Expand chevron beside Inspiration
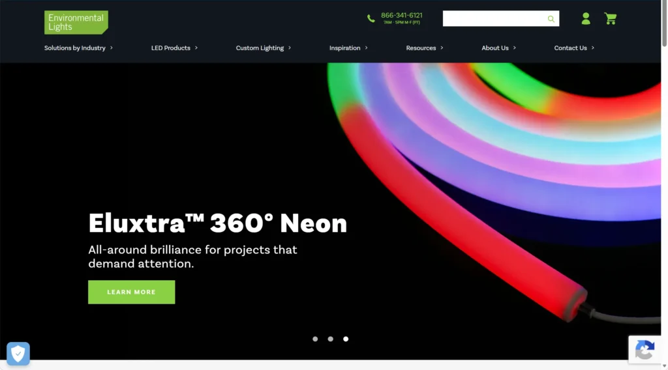The image size is (668, 370). coord(366,48)
